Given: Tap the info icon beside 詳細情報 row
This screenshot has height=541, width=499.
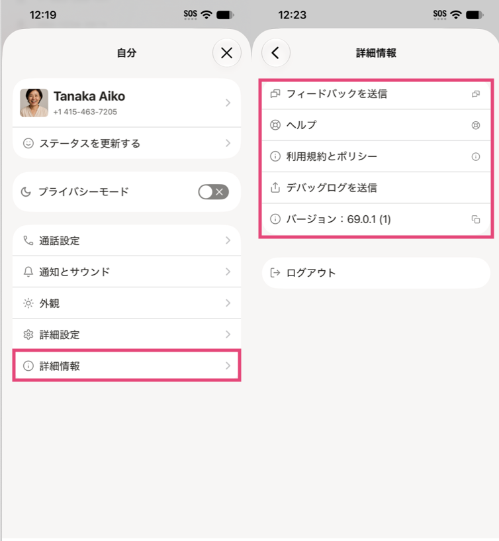Looking at the screenshot, I should [x=28, y=366].
